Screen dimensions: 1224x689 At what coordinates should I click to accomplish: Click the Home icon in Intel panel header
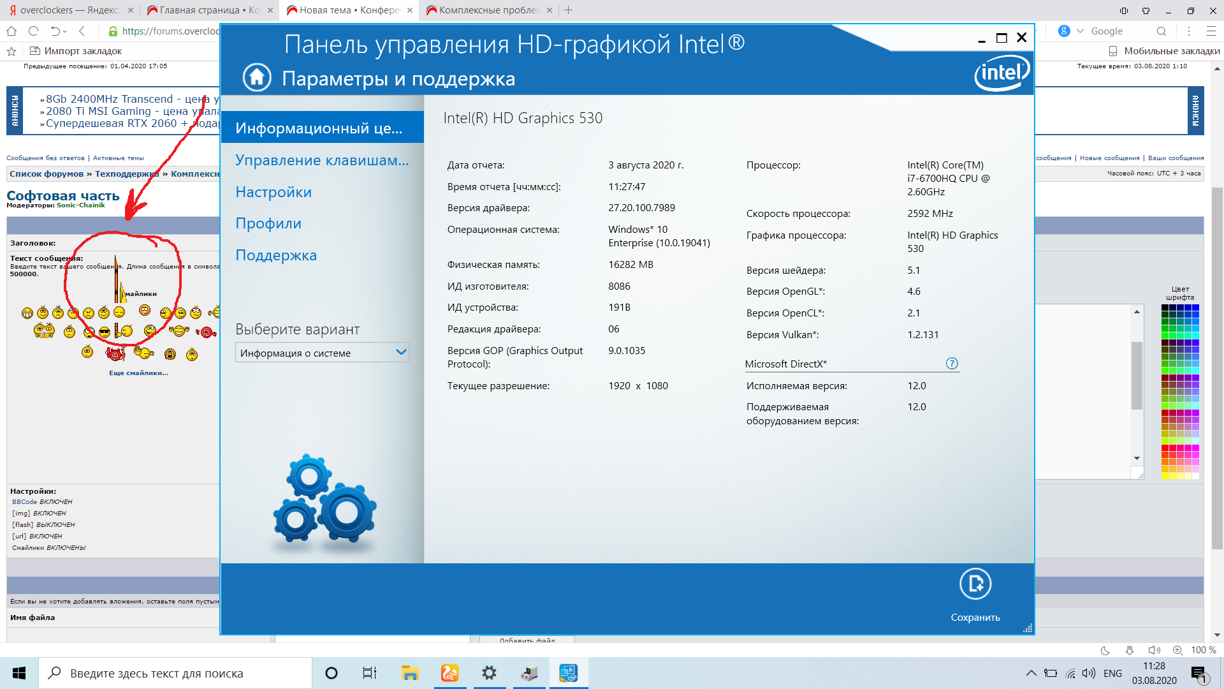(257, 78)
